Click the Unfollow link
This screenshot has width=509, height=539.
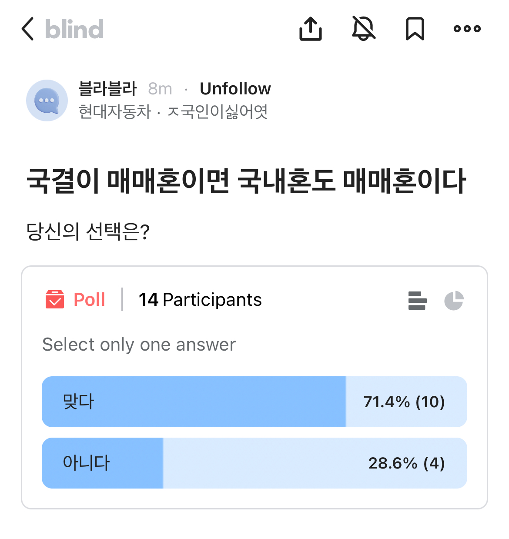tap(235, 89)
